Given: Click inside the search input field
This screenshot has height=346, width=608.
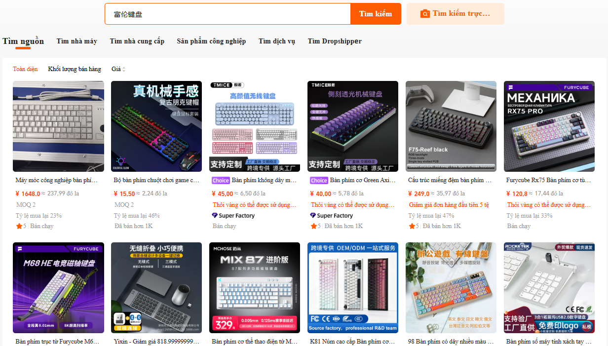Looking at the screenshot, I should [228, 14].
